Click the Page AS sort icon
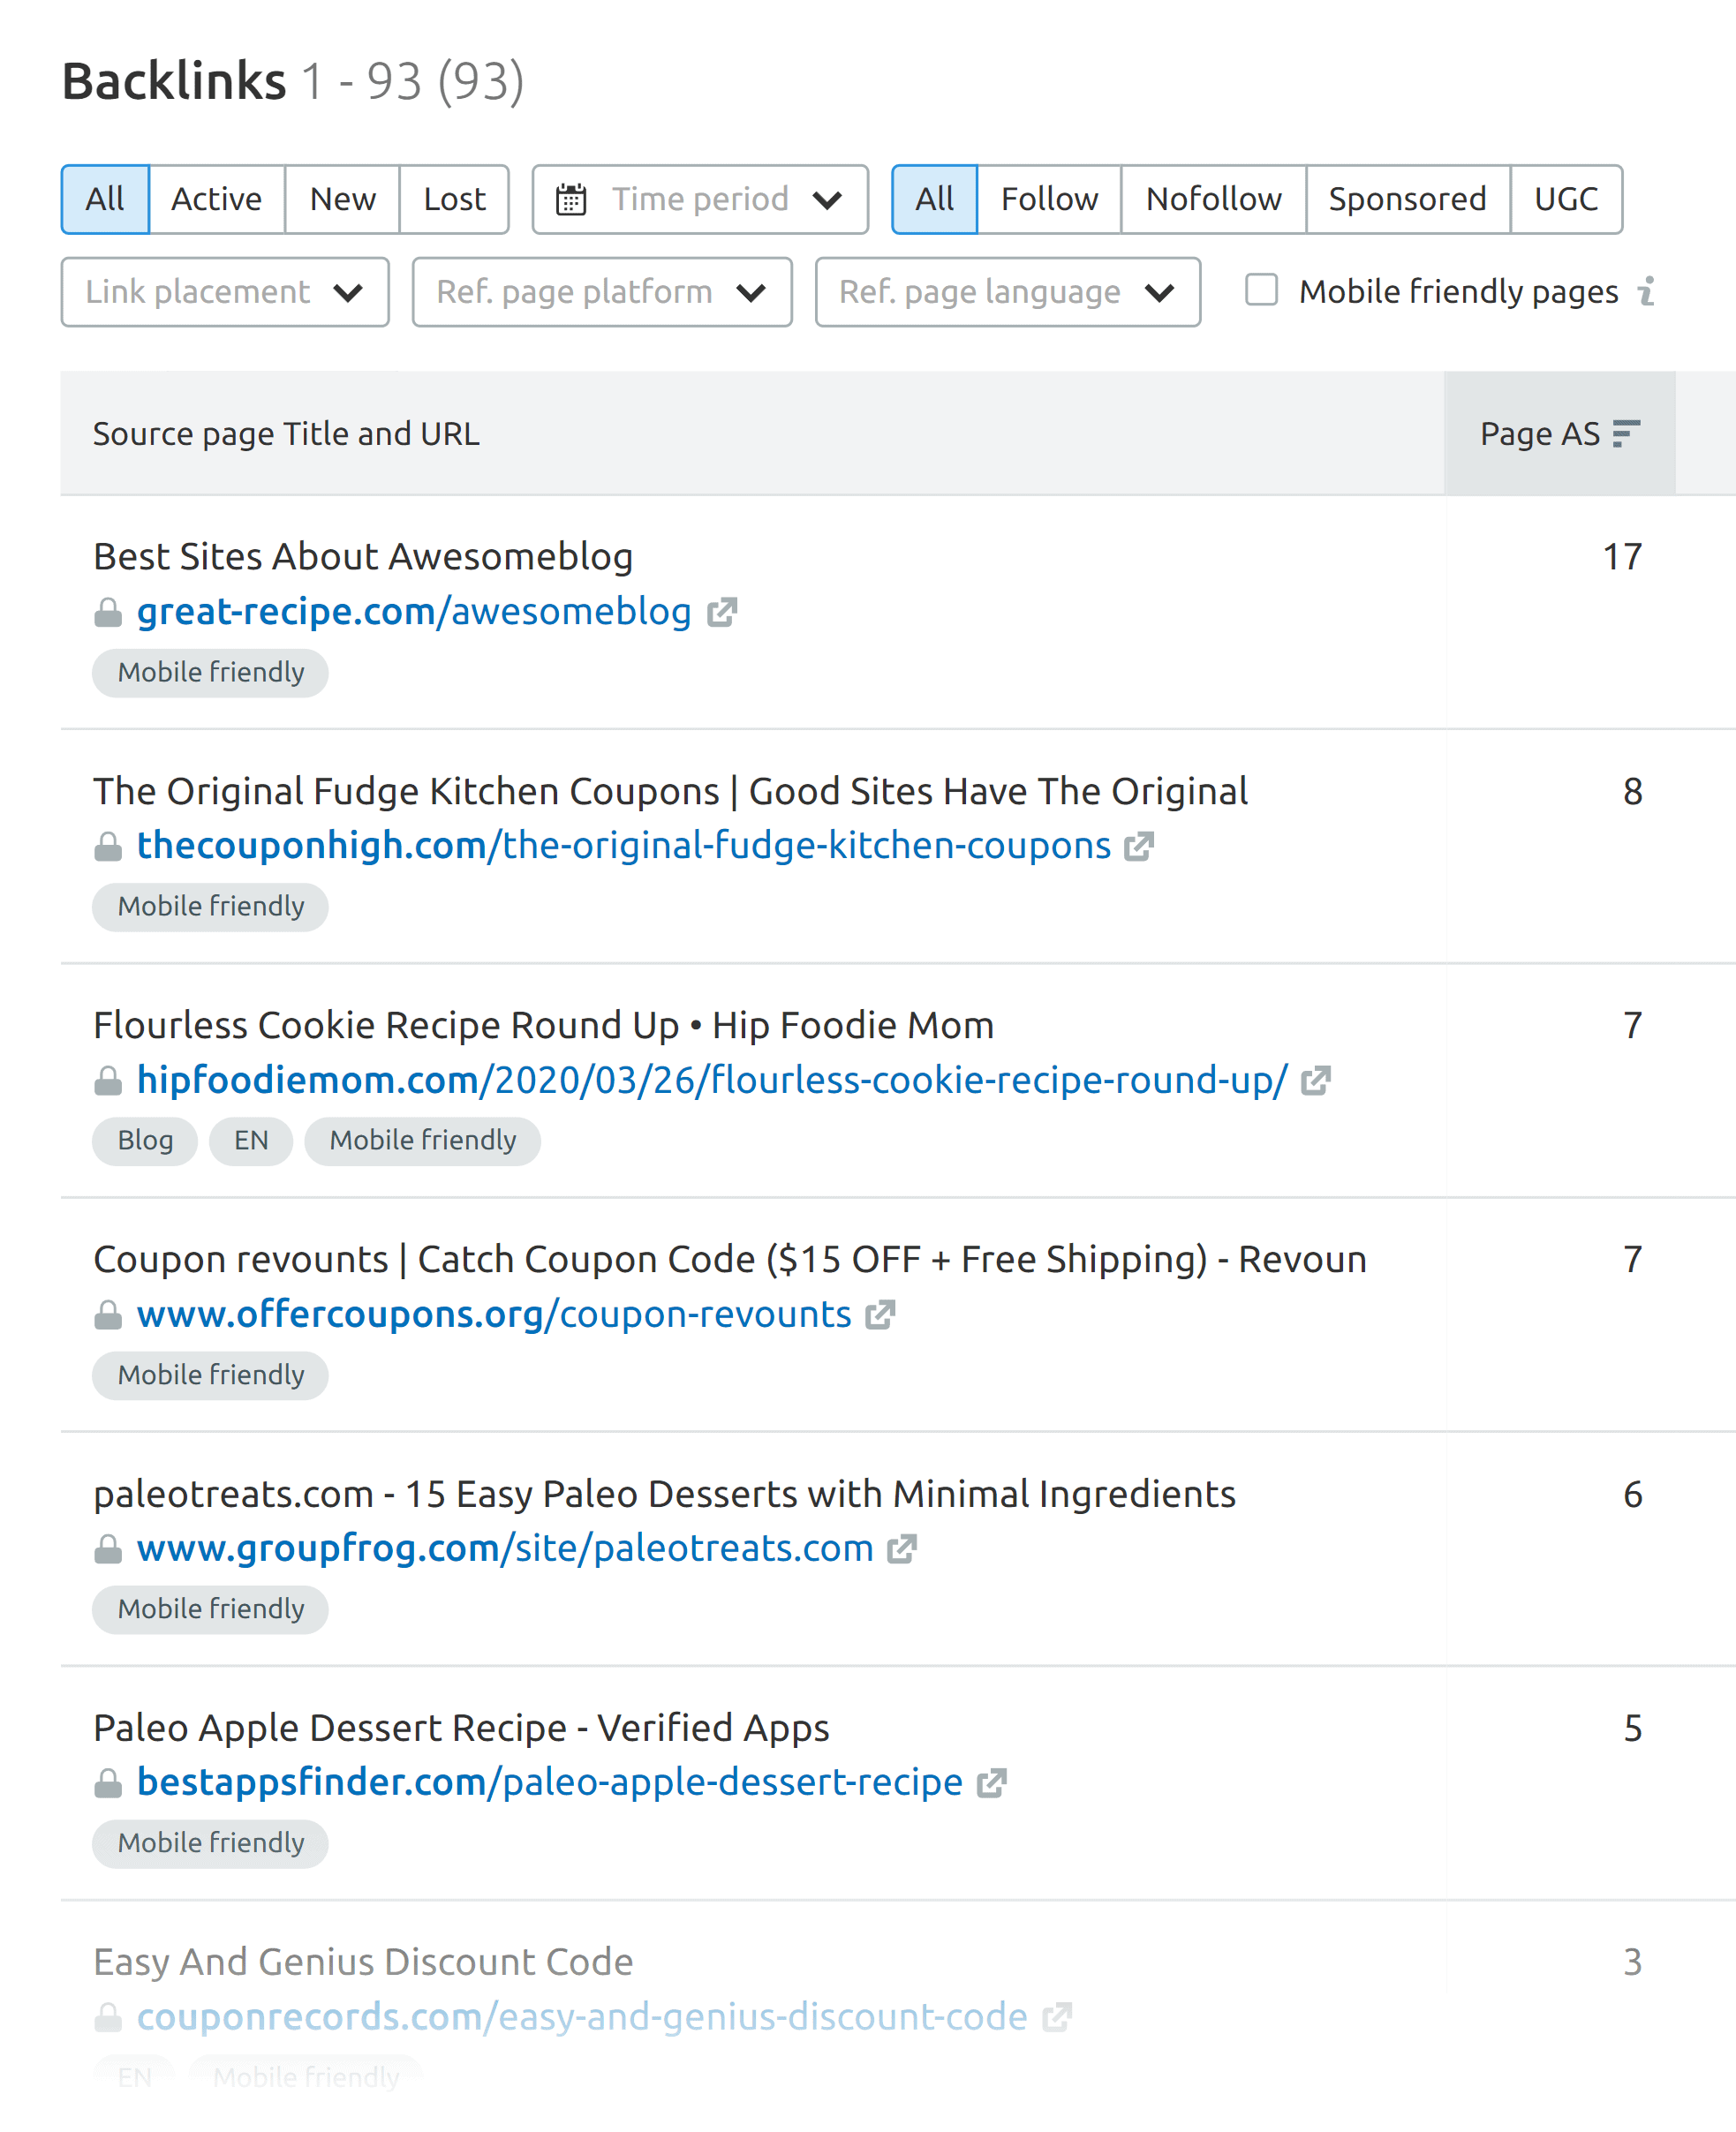The width and height of the screenshot is (1736, 2132). pyautogui.click(x=1626, y=433)
